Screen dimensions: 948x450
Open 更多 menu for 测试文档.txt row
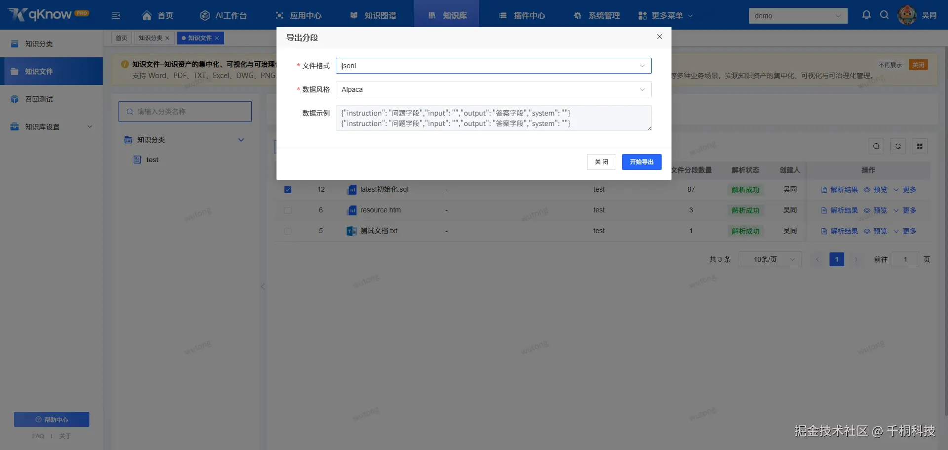point(905,231)
